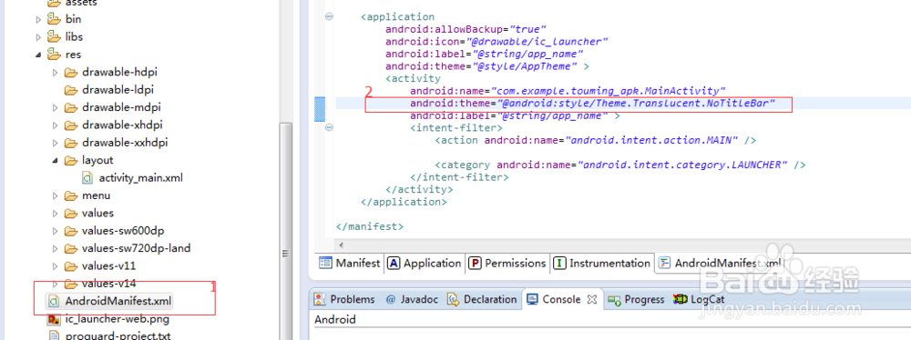
Task: Click the ic_launcher-web.png image icon
Action: (x=54, y=319)
